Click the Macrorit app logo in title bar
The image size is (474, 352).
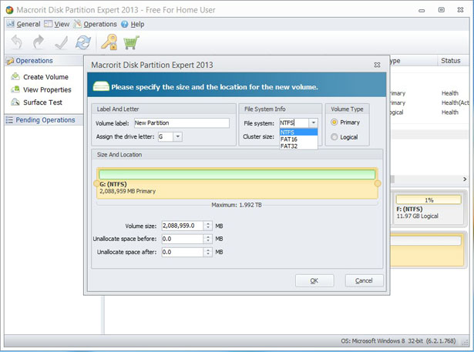click(10, 10)
